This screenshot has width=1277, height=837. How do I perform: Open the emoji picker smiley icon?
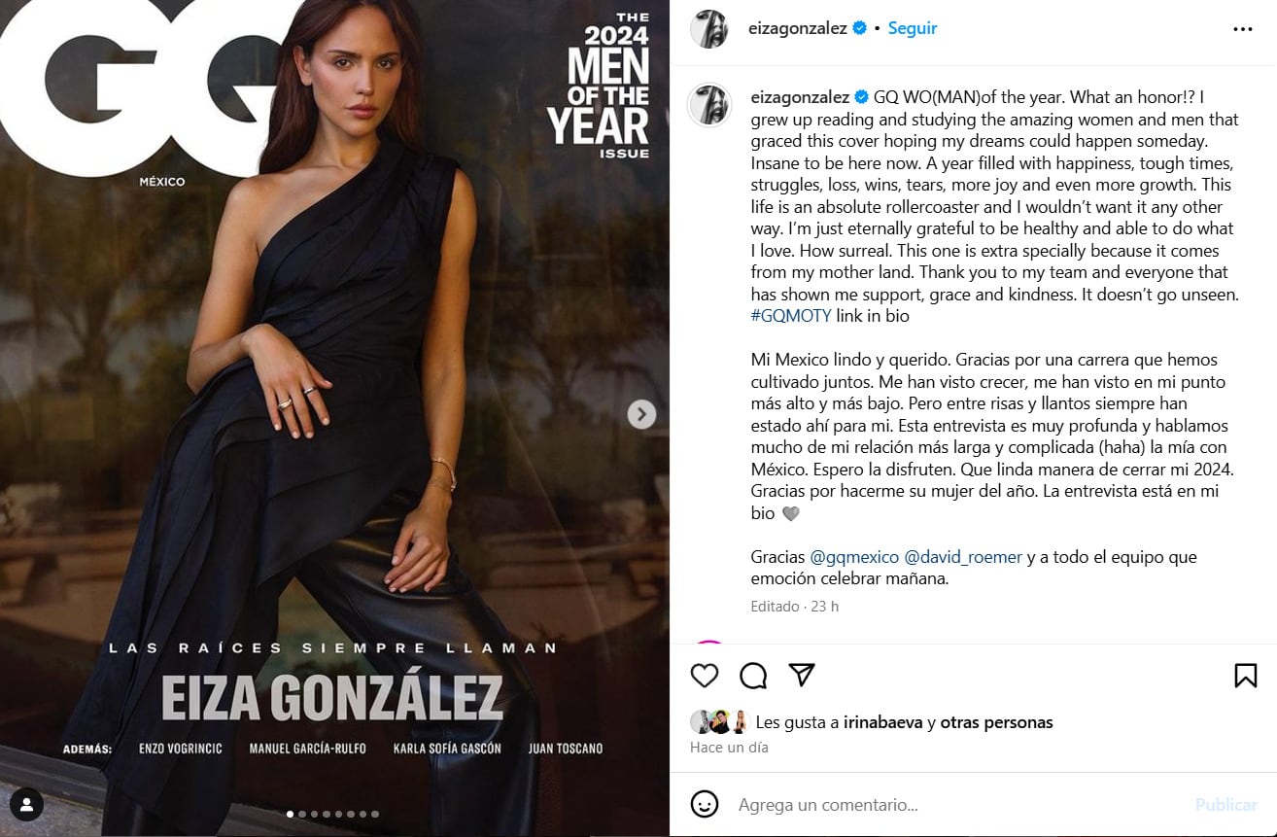click(705, 804)
